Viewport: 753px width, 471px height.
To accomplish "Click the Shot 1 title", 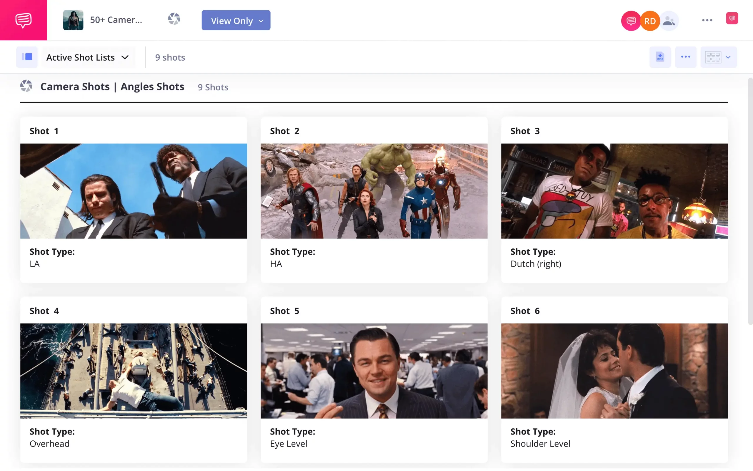I will [44, 131].
